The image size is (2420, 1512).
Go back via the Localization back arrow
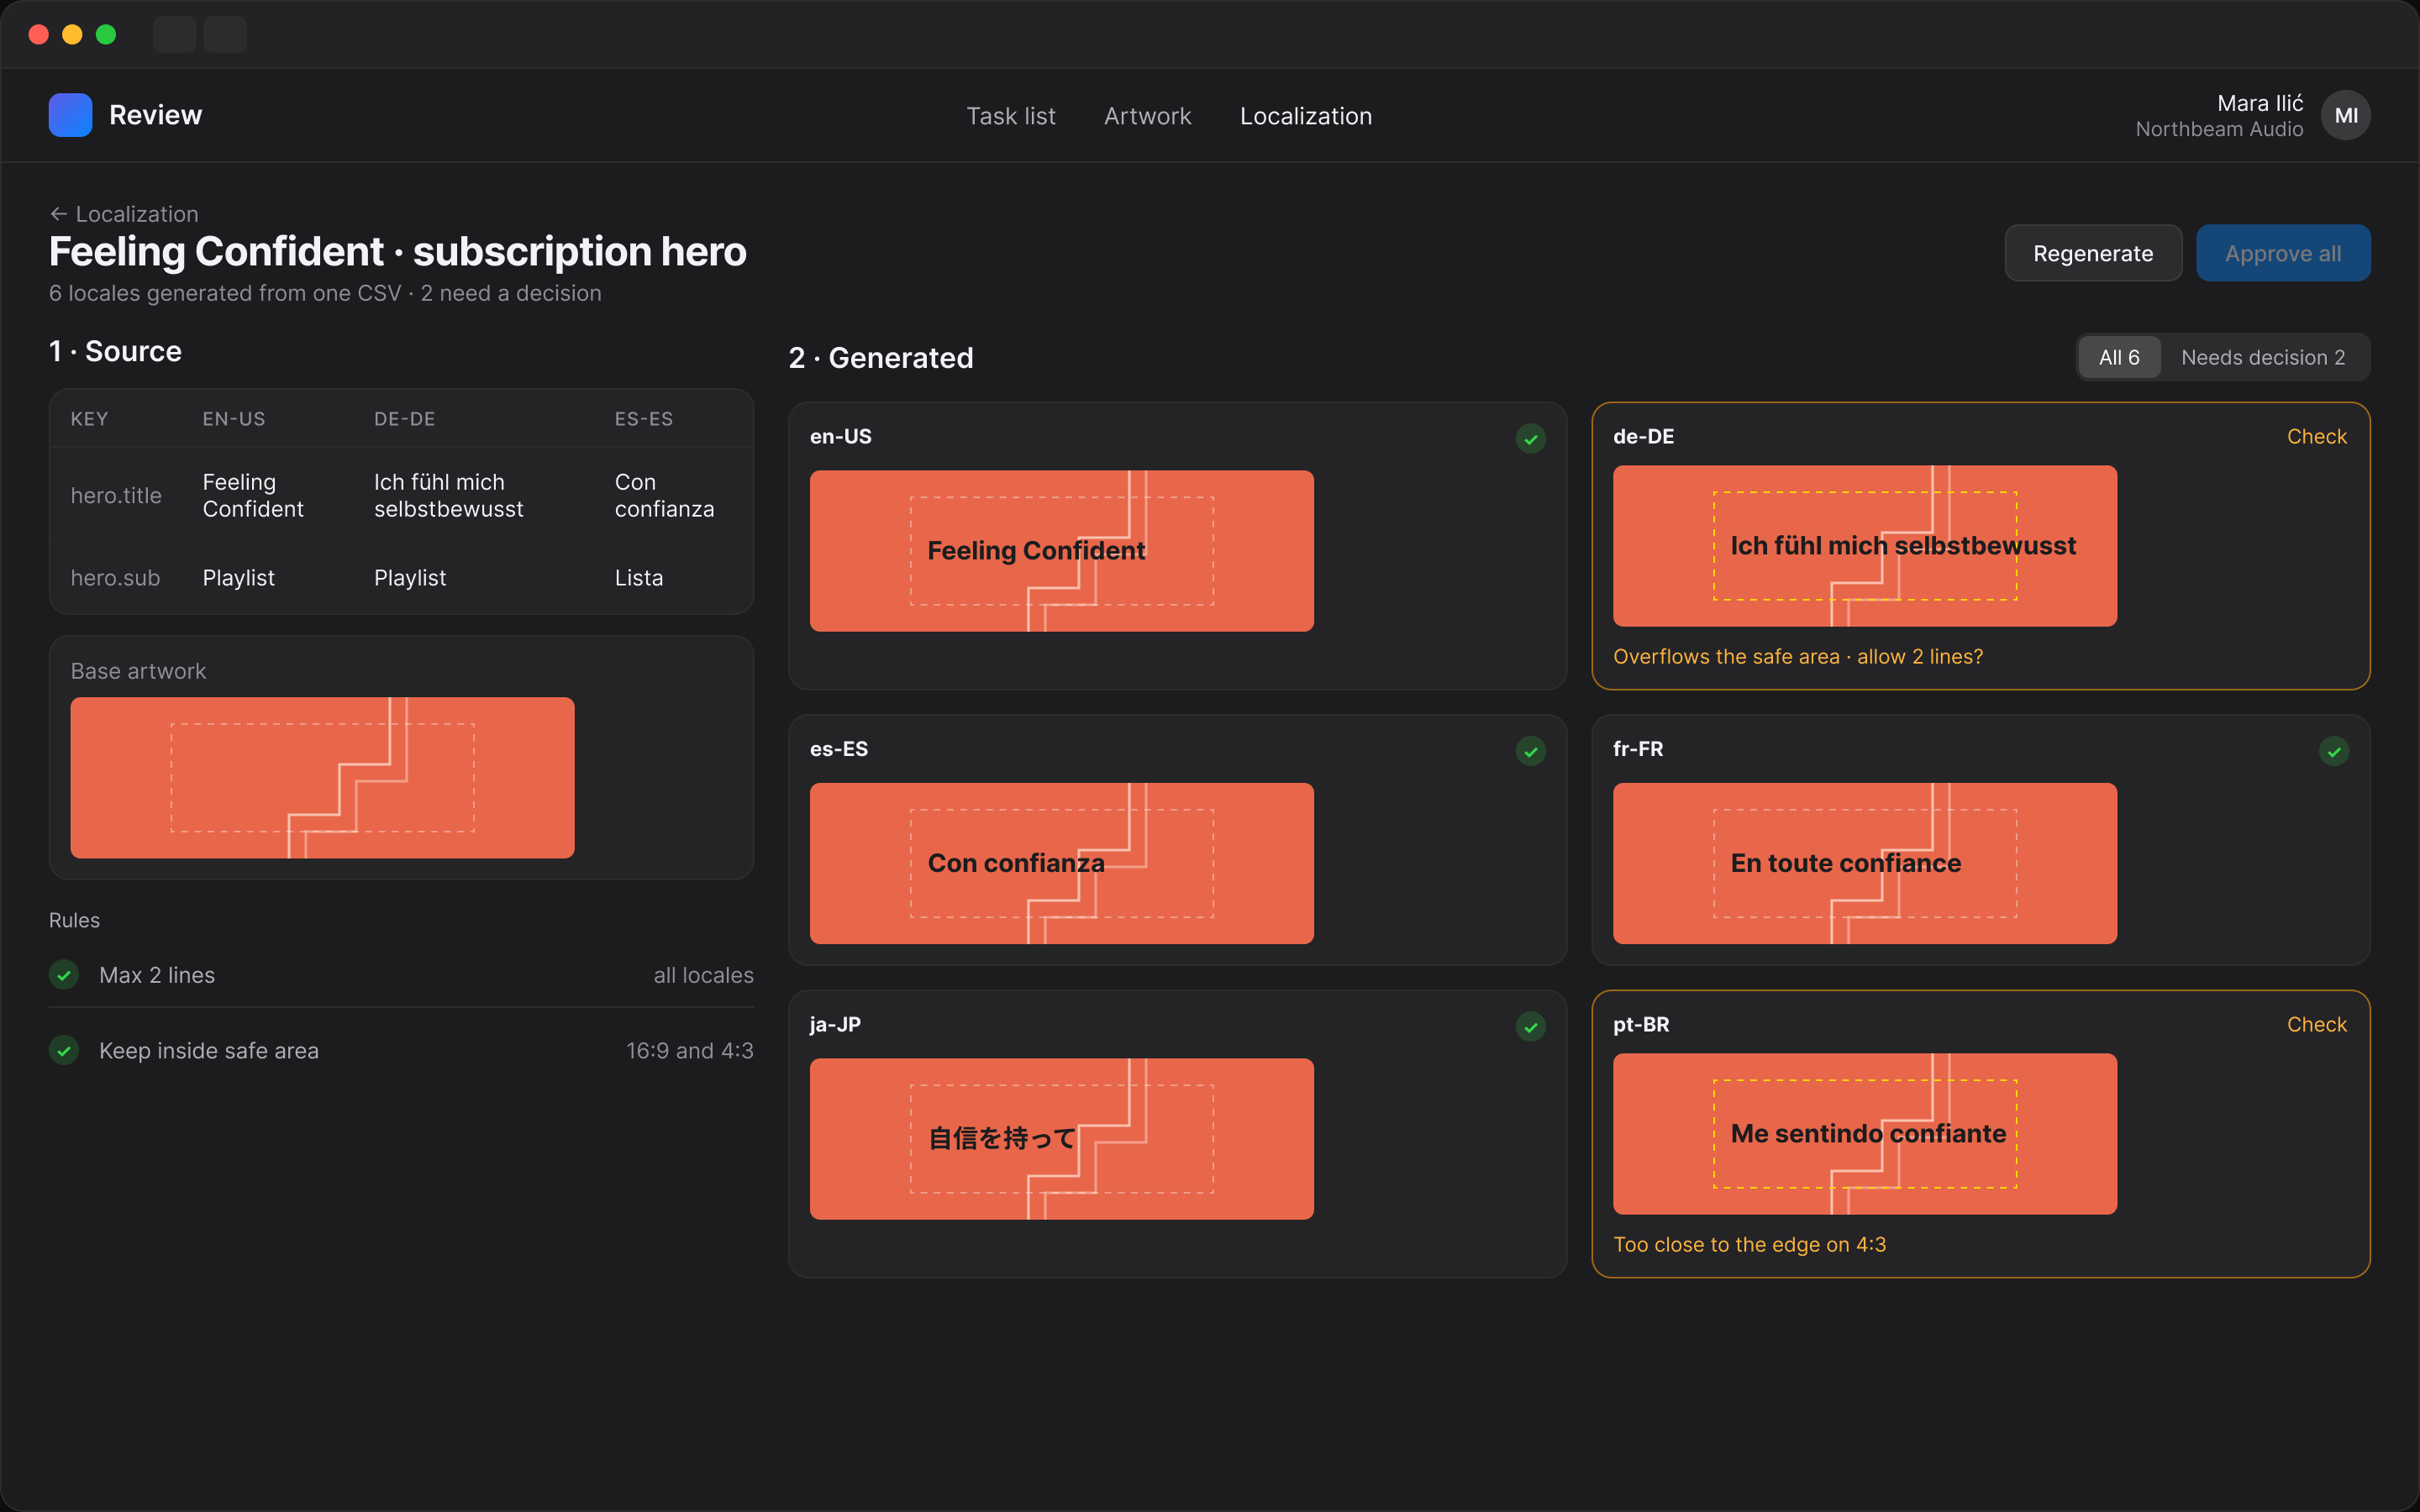(124, 214)
